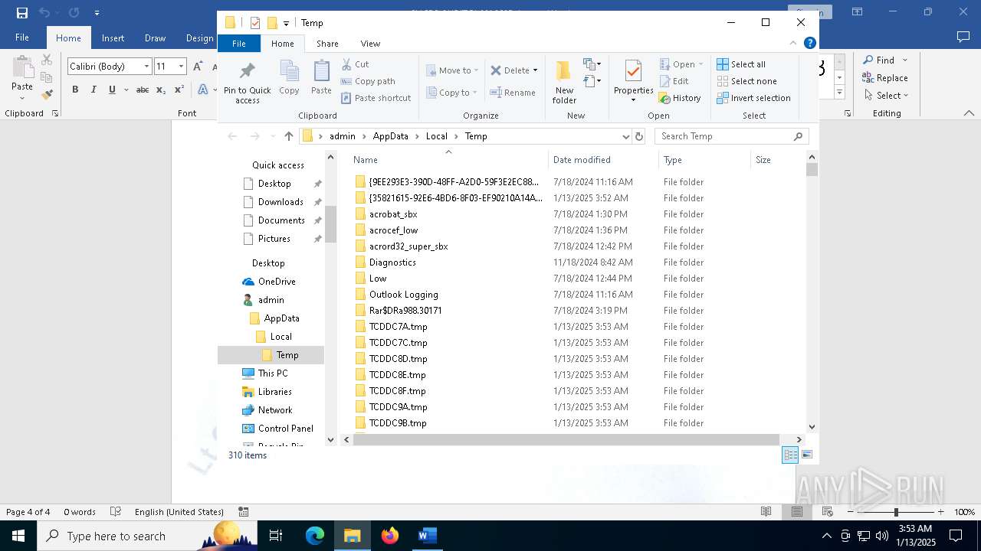981x551 pixels.
Task: Pin to Quick access in Explorer ribbon
Action: pos(247,82)
